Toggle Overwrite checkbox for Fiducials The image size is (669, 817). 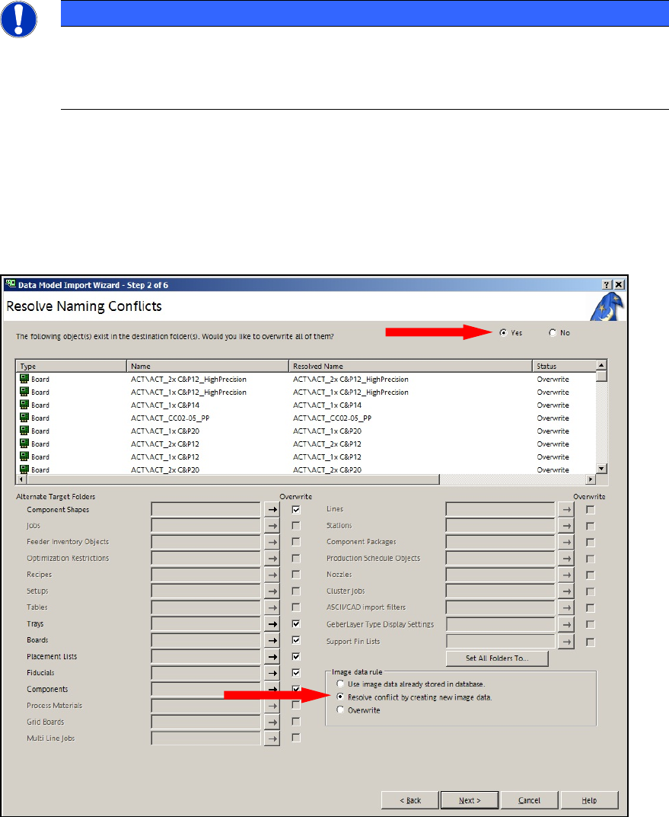click(x=296, y=673)
